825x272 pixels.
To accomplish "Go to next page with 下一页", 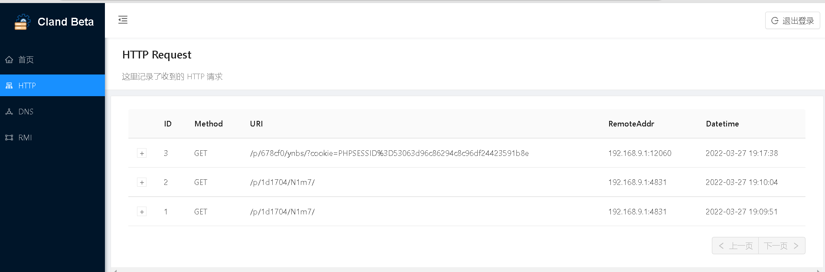I will 781,246.
